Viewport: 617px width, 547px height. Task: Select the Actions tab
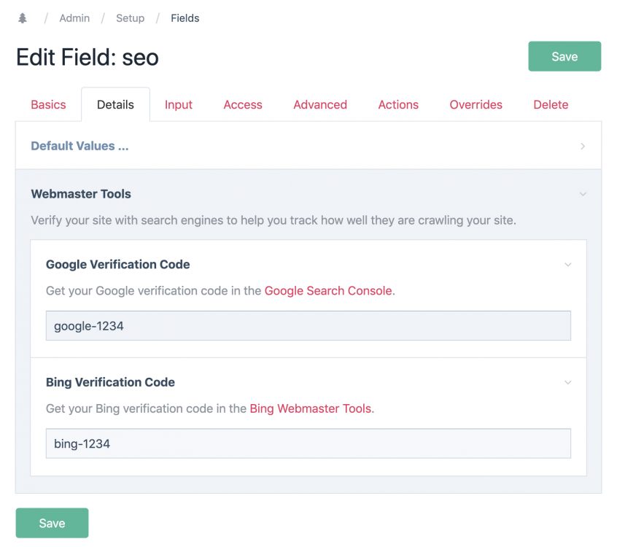(398, 104)
